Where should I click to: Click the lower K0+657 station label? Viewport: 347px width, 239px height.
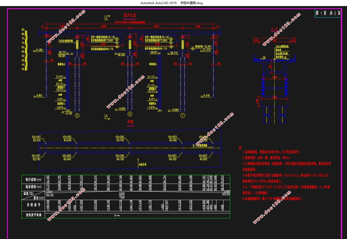(x=203, y=156)
